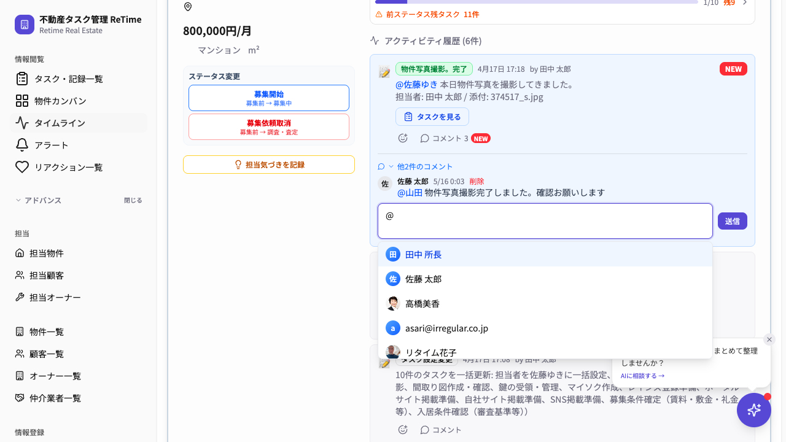Open タスク・記録一覧 in sidebar
Screen dimensions: 786x442
[79, 79]
